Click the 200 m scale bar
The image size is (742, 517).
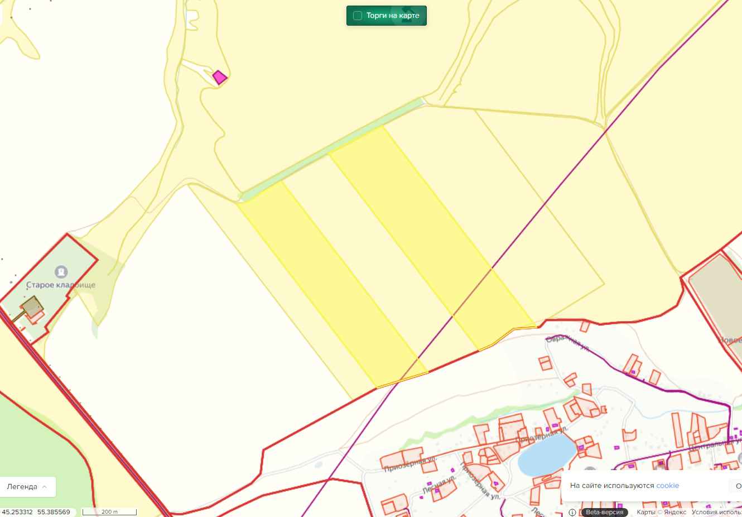109,512
